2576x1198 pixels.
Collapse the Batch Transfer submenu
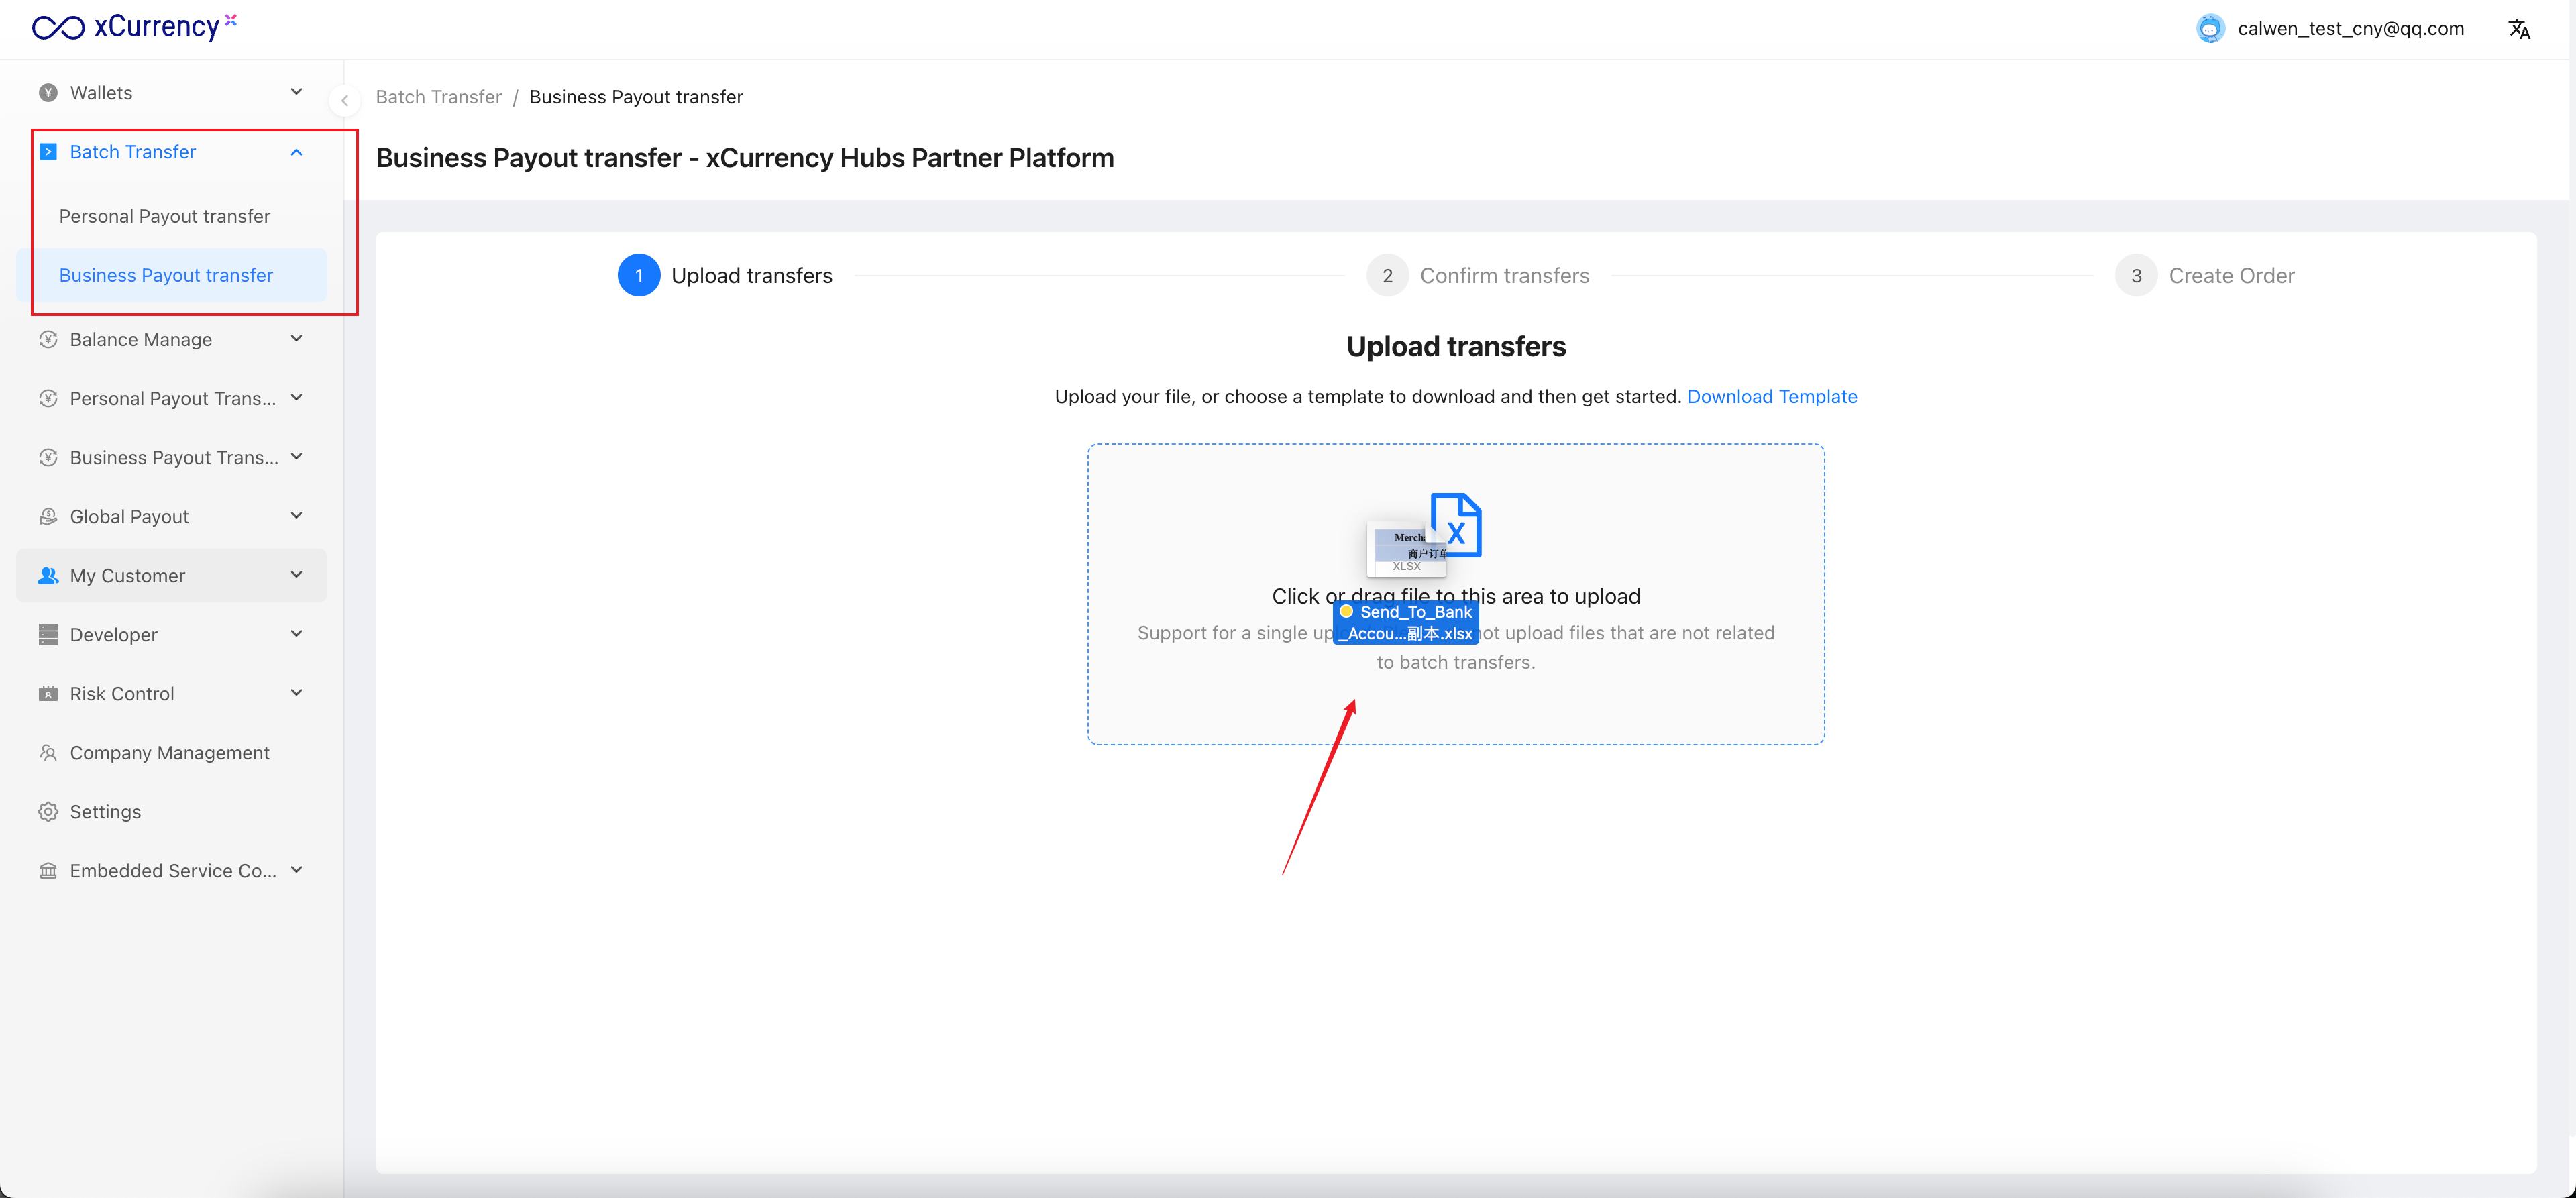click(296, 152)
